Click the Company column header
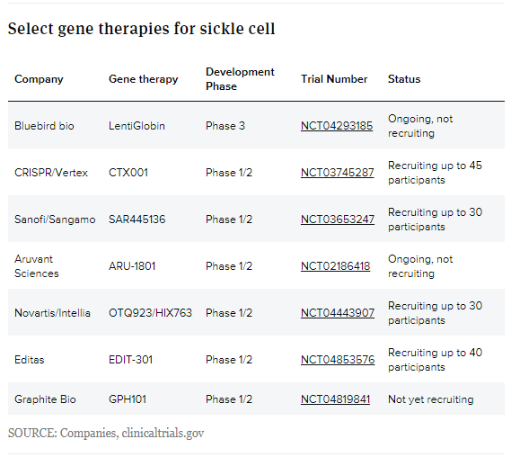This screenshot has width=511, height=457. pos(39,79)
